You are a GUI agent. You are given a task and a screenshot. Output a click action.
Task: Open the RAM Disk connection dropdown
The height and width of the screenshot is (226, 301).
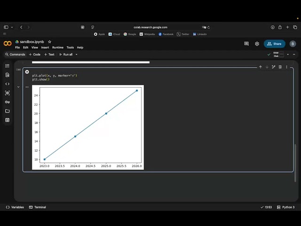point(288,55)
